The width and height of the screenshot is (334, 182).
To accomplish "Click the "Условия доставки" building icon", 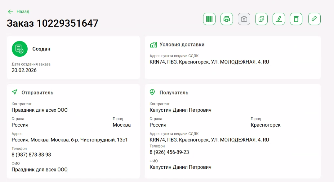I will 153,45.
